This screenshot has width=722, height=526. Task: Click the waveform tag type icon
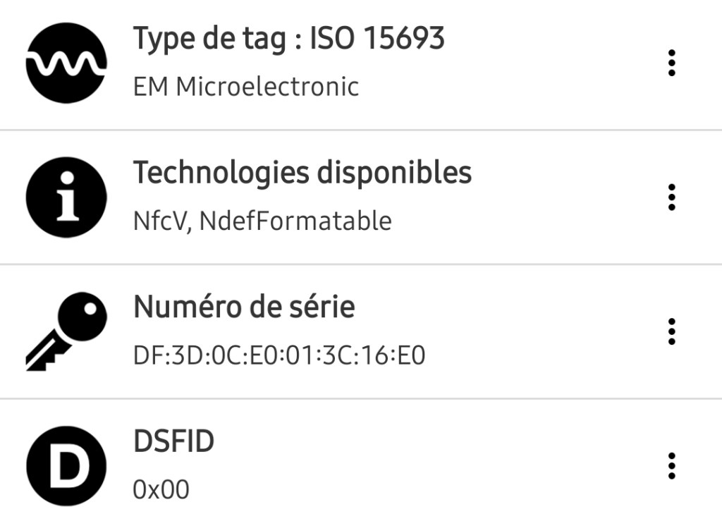pyautogui.click(x=66, y=63)
